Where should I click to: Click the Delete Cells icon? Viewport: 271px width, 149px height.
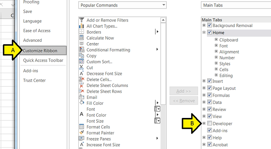[x=81, y=79]
